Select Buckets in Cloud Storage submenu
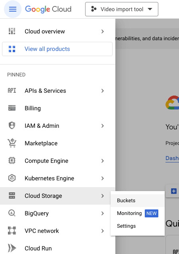Viewport: 179px width, 254px height. (138, 200)
